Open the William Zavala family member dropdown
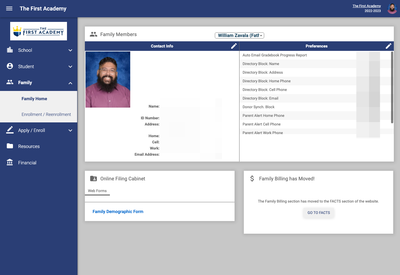 (x=240, y=35)
